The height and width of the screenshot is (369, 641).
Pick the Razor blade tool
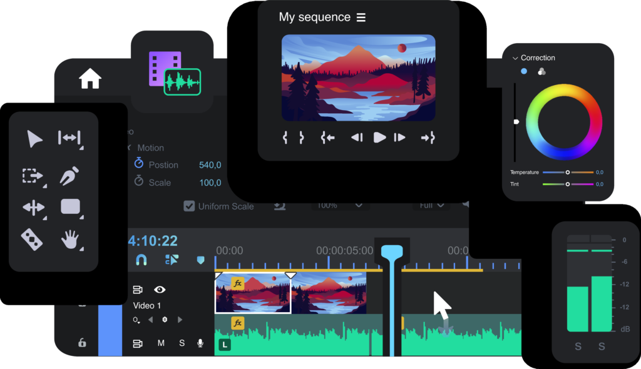[33, 239]
